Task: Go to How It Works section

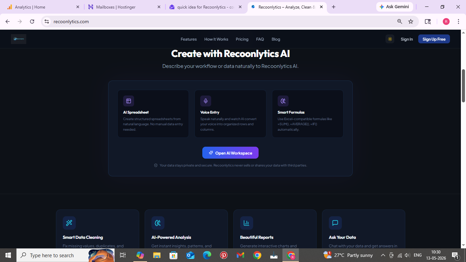Action: coord(216,39)
